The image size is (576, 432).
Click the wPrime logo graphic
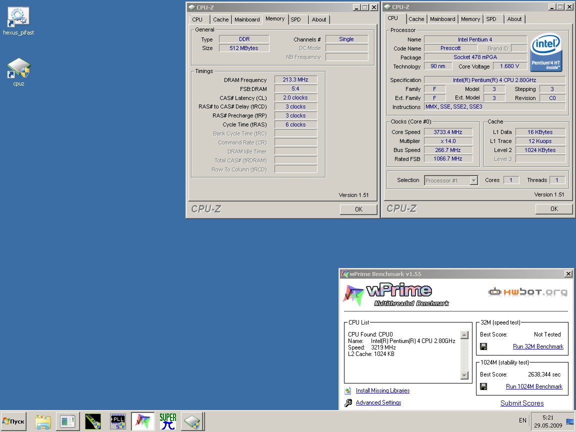point(395,294)
